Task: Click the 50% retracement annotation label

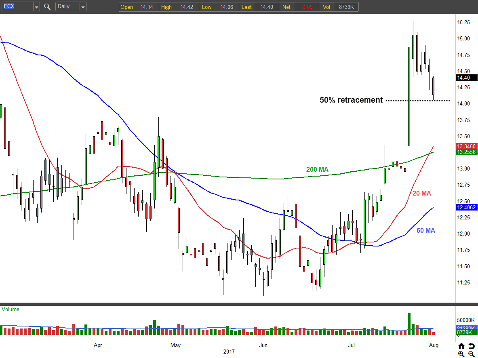Action: [x=351, y=100]
